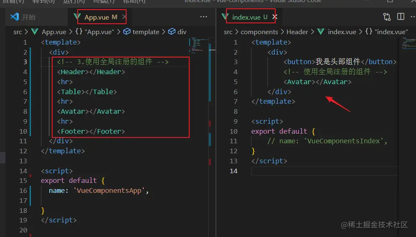Click <script> on index.vue line 9
The image size is (416, 237).
[x=267, y=121]
